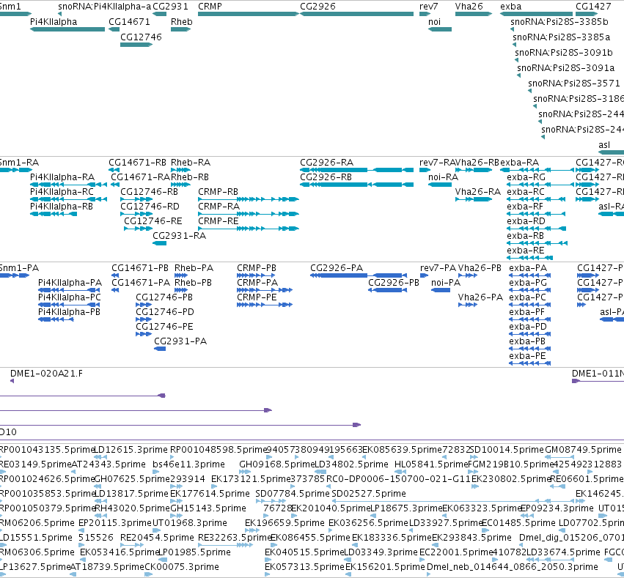
Task: Select the CG2926-PB protein feature
Action: (388, 290)
